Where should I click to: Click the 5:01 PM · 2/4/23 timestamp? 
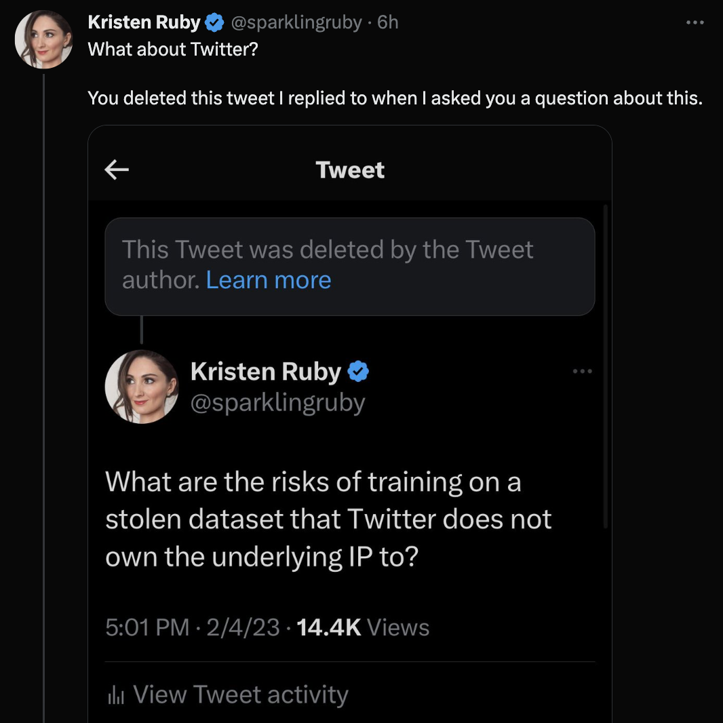(193, 627)
